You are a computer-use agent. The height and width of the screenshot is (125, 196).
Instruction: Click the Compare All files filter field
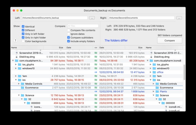83,26
